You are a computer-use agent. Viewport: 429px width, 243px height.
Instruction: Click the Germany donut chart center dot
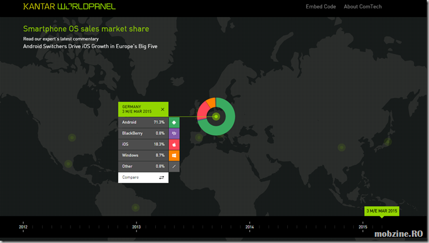[x=216, y=116]
